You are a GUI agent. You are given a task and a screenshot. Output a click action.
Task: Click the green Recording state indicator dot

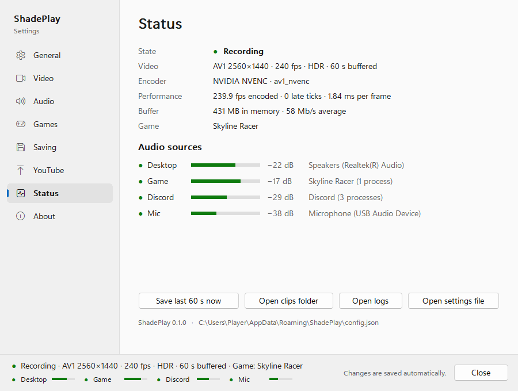tap(215, 52)
